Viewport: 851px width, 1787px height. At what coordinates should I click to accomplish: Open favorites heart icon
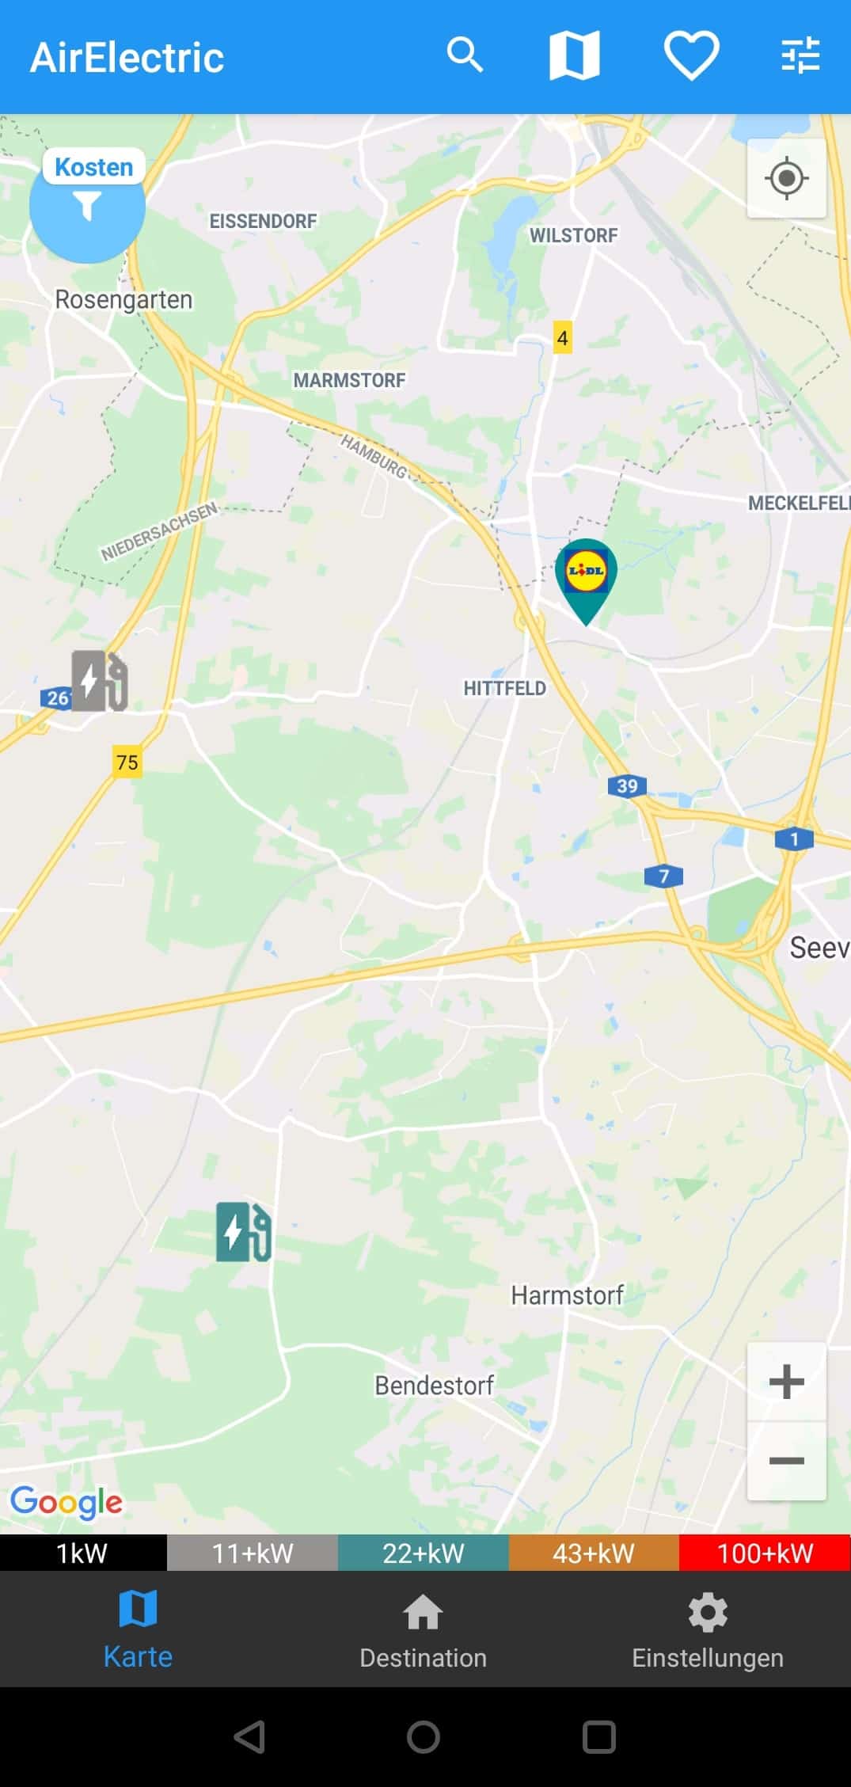691,55
